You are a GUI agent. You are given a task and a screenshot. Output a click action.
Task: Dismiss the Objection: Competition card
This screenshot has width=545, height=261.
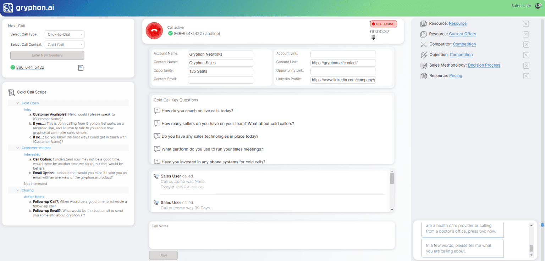[x=526, y=55]
